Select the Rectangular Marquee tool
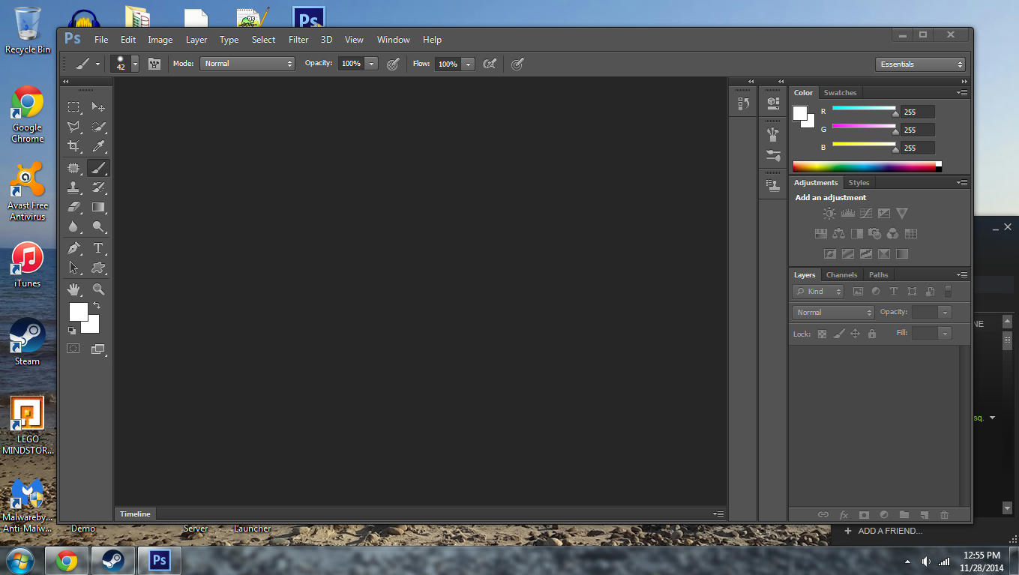The height and width of the screenshot is (575, 1019). [73, 107]
